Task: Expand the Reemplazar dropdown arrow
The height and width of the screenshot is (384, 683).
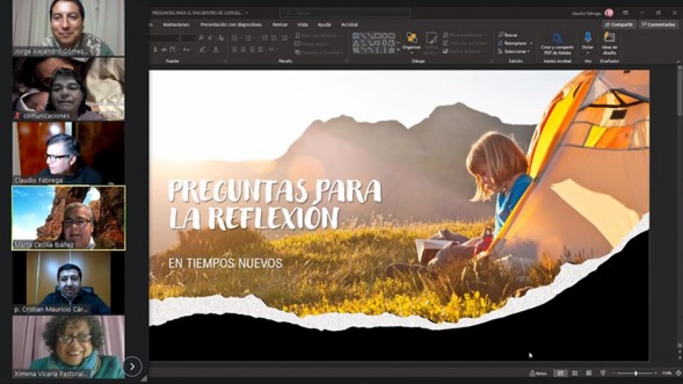Action: point(531,43)
